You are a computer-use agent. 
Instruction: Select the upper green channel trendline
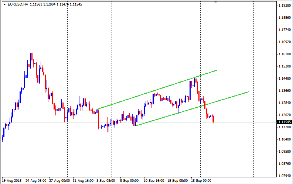pos(157,90)
